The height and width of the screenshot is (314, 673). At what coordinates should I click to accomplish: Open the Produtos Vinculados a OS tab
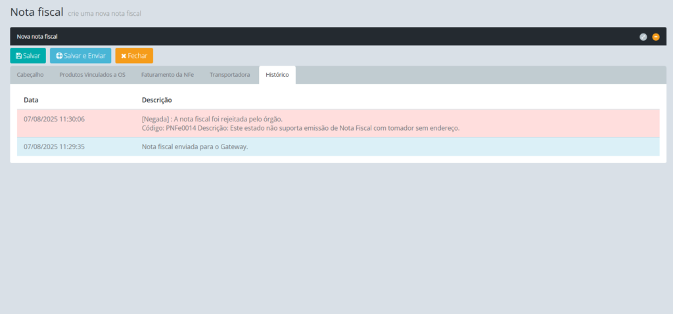pos(92,75)
